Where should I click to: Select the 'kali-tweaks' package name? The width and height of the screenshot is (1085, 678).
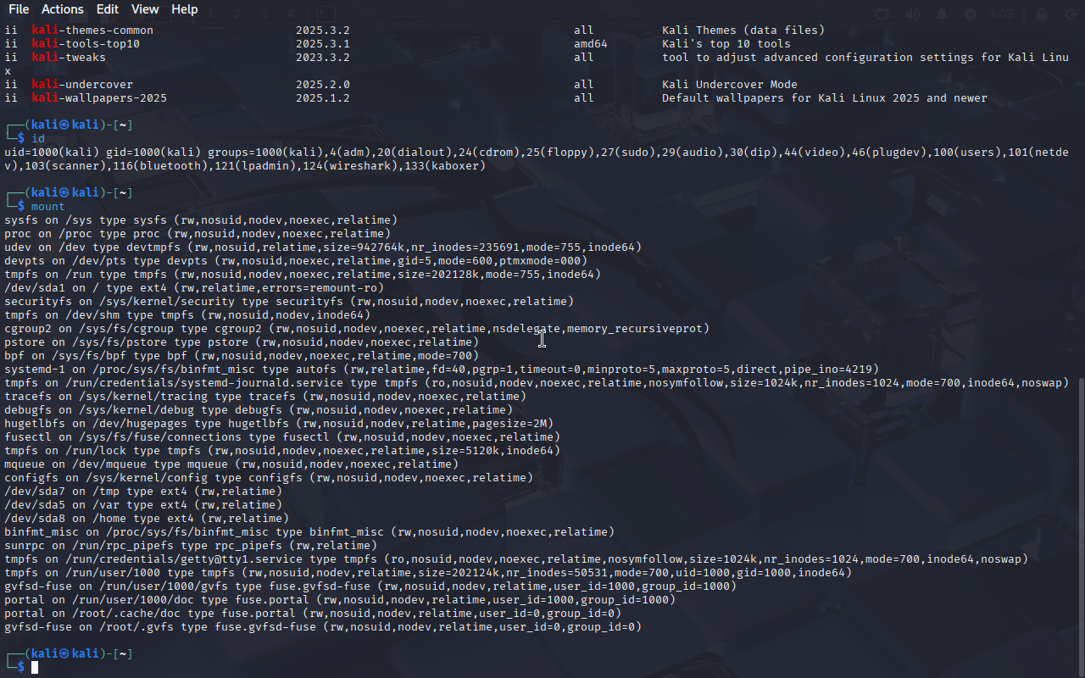click(69, 58)
